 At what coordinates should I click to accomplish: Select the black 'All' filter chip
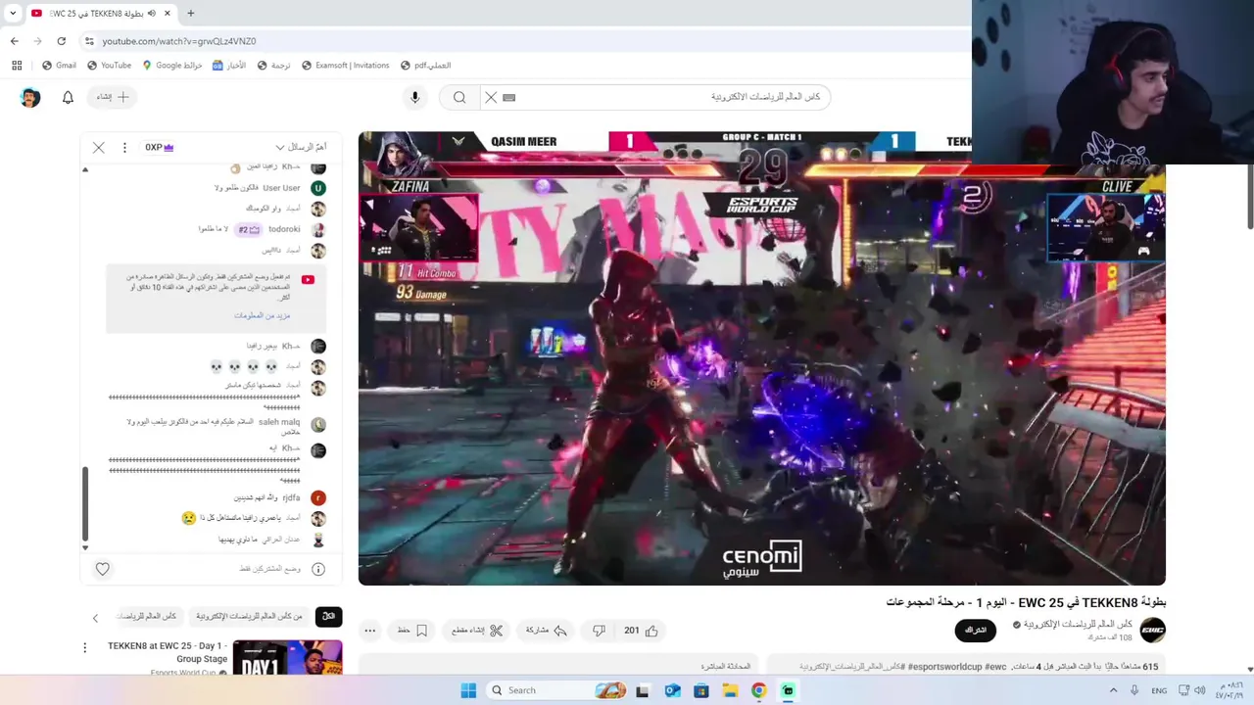point(329,617)
